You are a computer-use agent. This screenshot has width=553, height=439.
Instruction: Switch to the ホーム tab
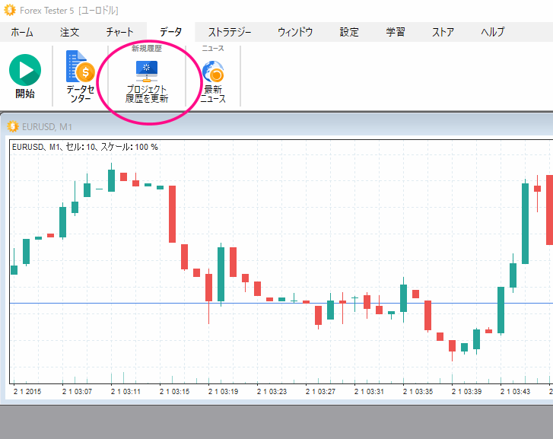point(22,32)
